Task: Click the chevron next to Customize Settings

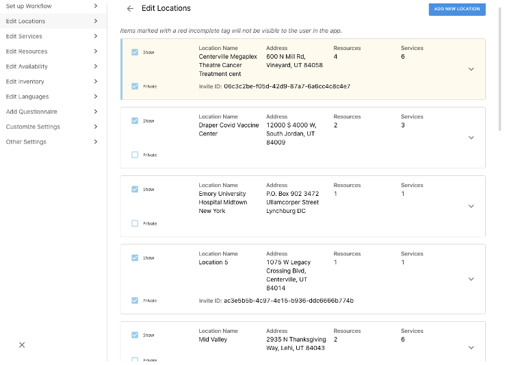Action: point(96,127)
